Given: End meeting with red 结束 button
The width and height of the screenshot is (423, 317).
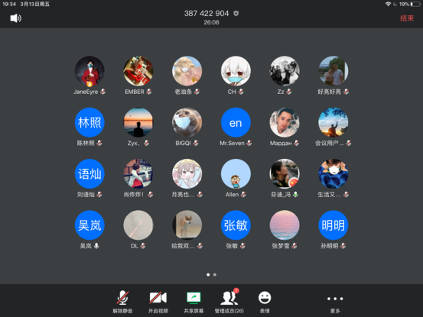Looking at the screenshot, I should tap(407, 18).
